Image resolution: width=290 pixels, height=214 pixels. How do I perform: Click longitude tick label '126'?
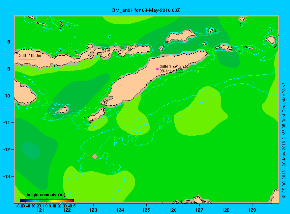pyautogui.click(x=173, y=210)
